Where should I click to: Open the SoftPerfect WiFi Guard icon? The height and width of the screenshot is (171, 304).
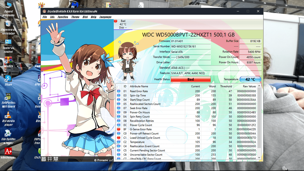click(x=8, y=97)
